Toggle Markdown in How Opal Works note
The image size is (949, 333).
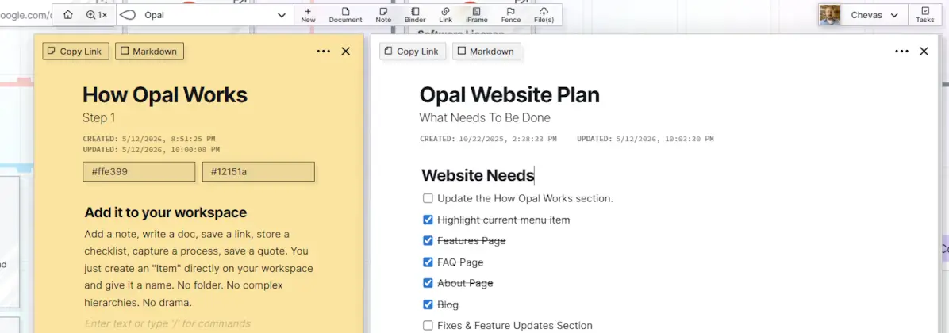click(x=149, y=52)
